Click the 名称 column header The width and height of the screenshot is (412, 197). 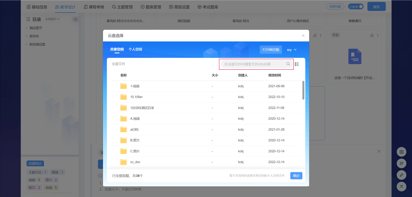[x=124, y=75]
